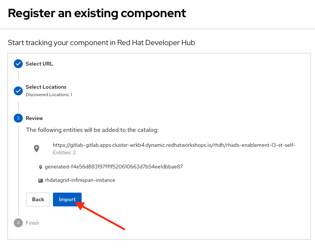Click the 'Discovered Locations: 1' text
Viewport: 315px width, 250px height.
click(49, 95)
